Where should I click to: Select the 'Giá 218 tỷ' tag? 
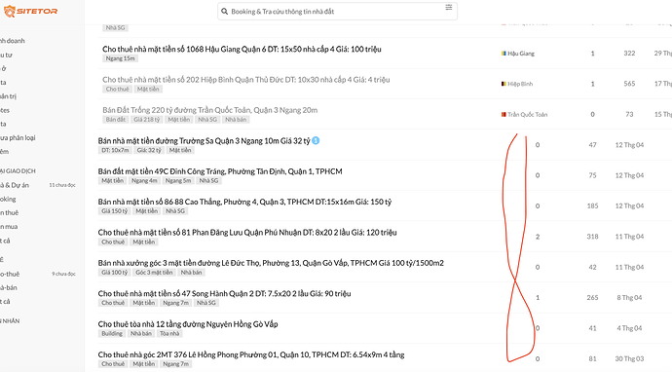pos(146,120)
